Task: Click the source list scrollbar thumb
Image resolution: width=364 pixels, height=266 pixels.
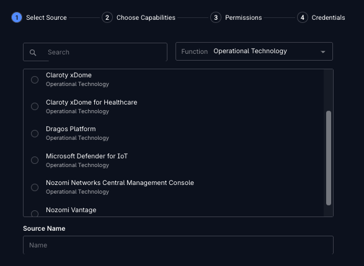Action: 329,158
